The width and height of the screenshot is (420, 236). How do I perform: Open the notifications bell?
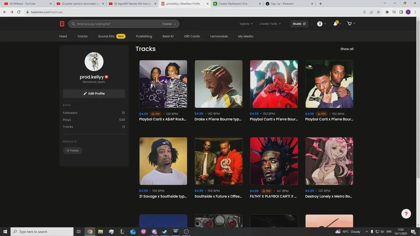click(x=335, y=24)
